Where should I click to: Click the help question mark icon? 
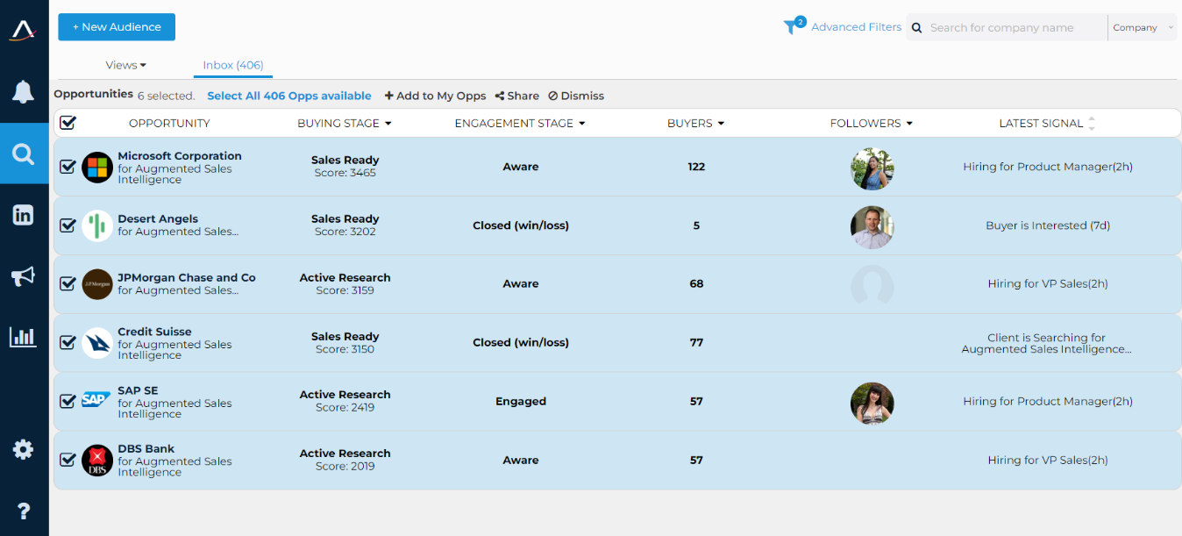point(23,511)
